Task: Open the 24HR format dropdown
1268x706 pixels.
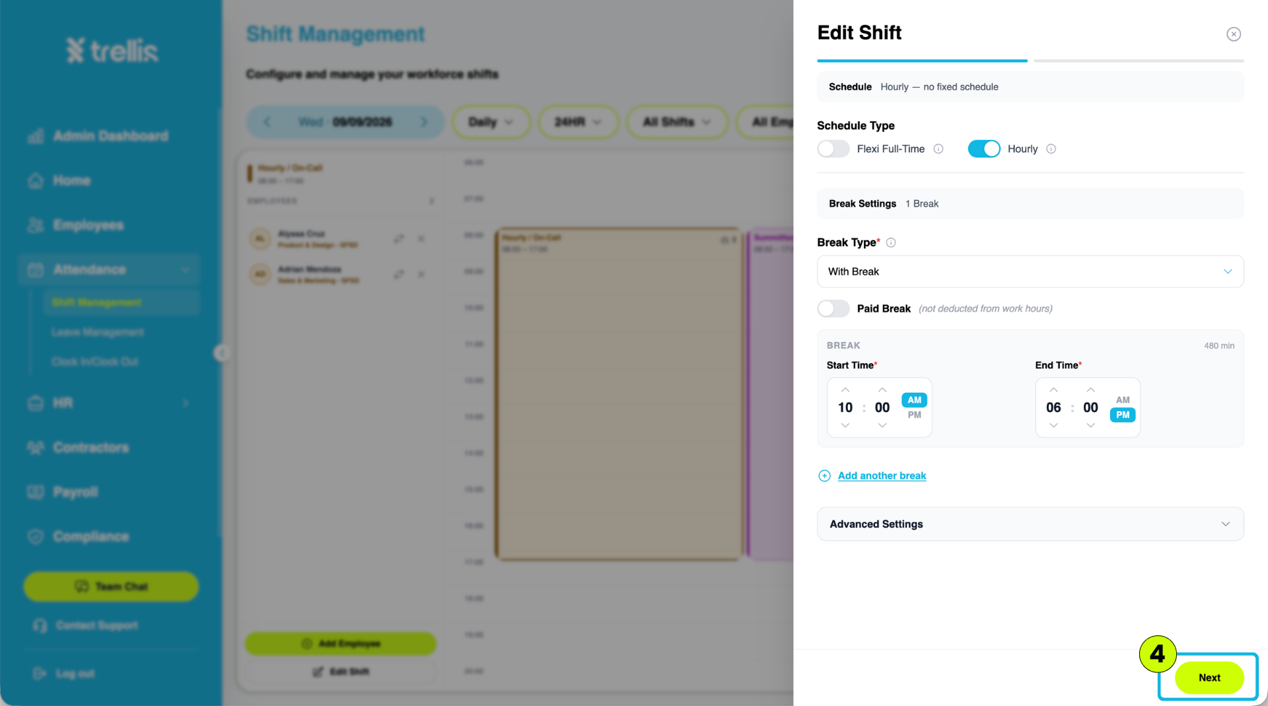Action: tap(578, 122)
